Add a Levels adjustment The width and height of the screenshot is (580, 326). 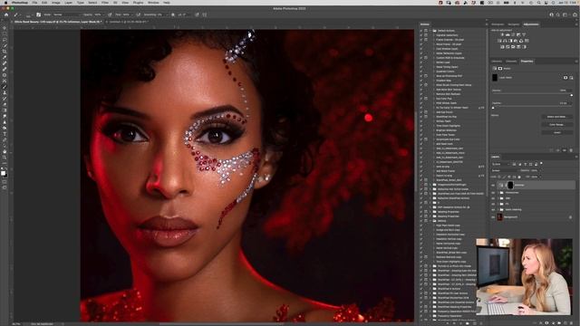click(507, 34)
